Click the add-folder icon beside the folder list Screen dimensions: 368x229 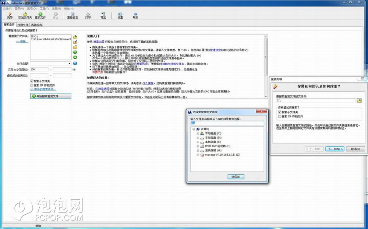(x=75, y=37)
